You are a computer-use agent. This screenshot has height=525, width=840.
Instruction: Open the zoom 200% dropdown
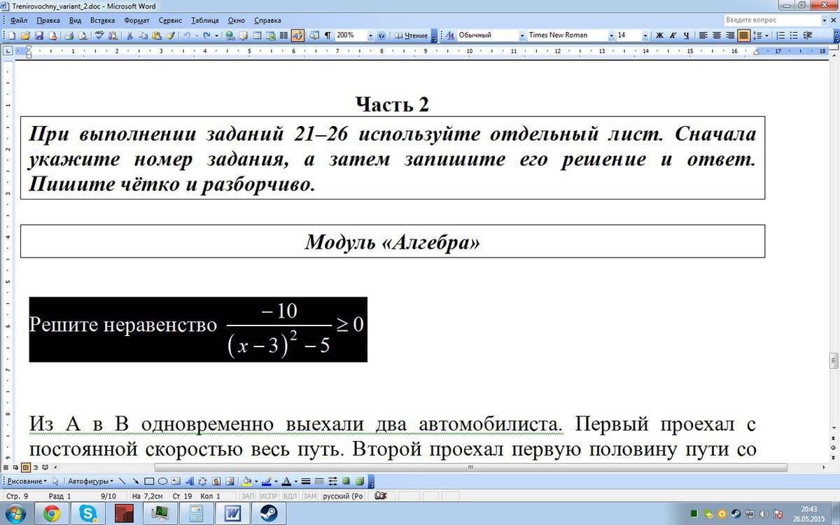(x=370, y=35)
